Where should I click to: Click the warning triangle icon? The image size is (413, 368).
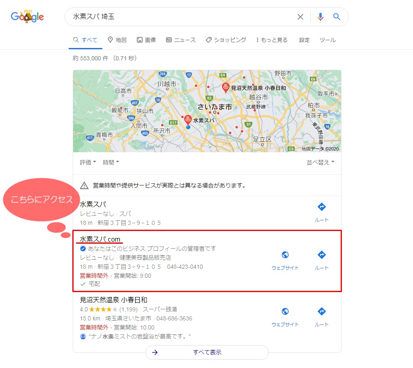[x=84, y=185]
